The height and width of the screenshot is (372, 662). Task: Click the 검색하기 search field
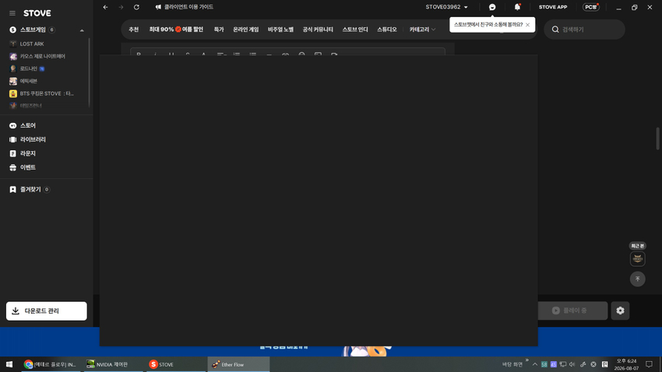[584, 30]
